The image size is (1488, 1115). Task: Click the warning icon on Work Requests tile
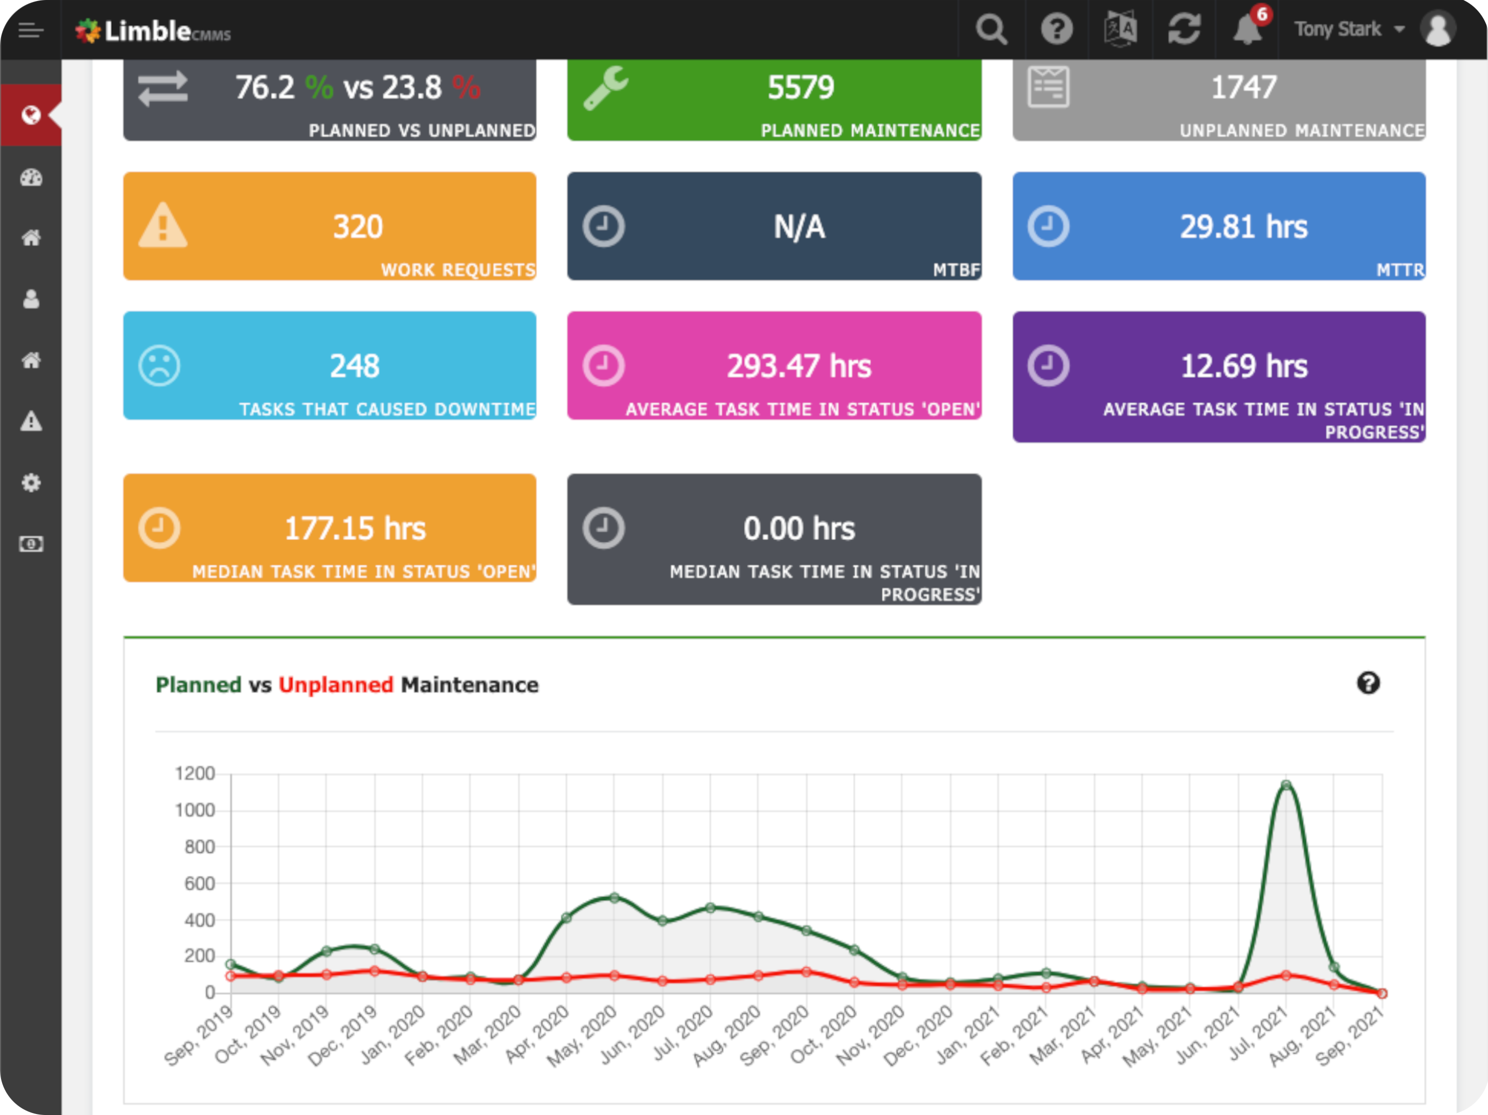click(x=163, y=225)
